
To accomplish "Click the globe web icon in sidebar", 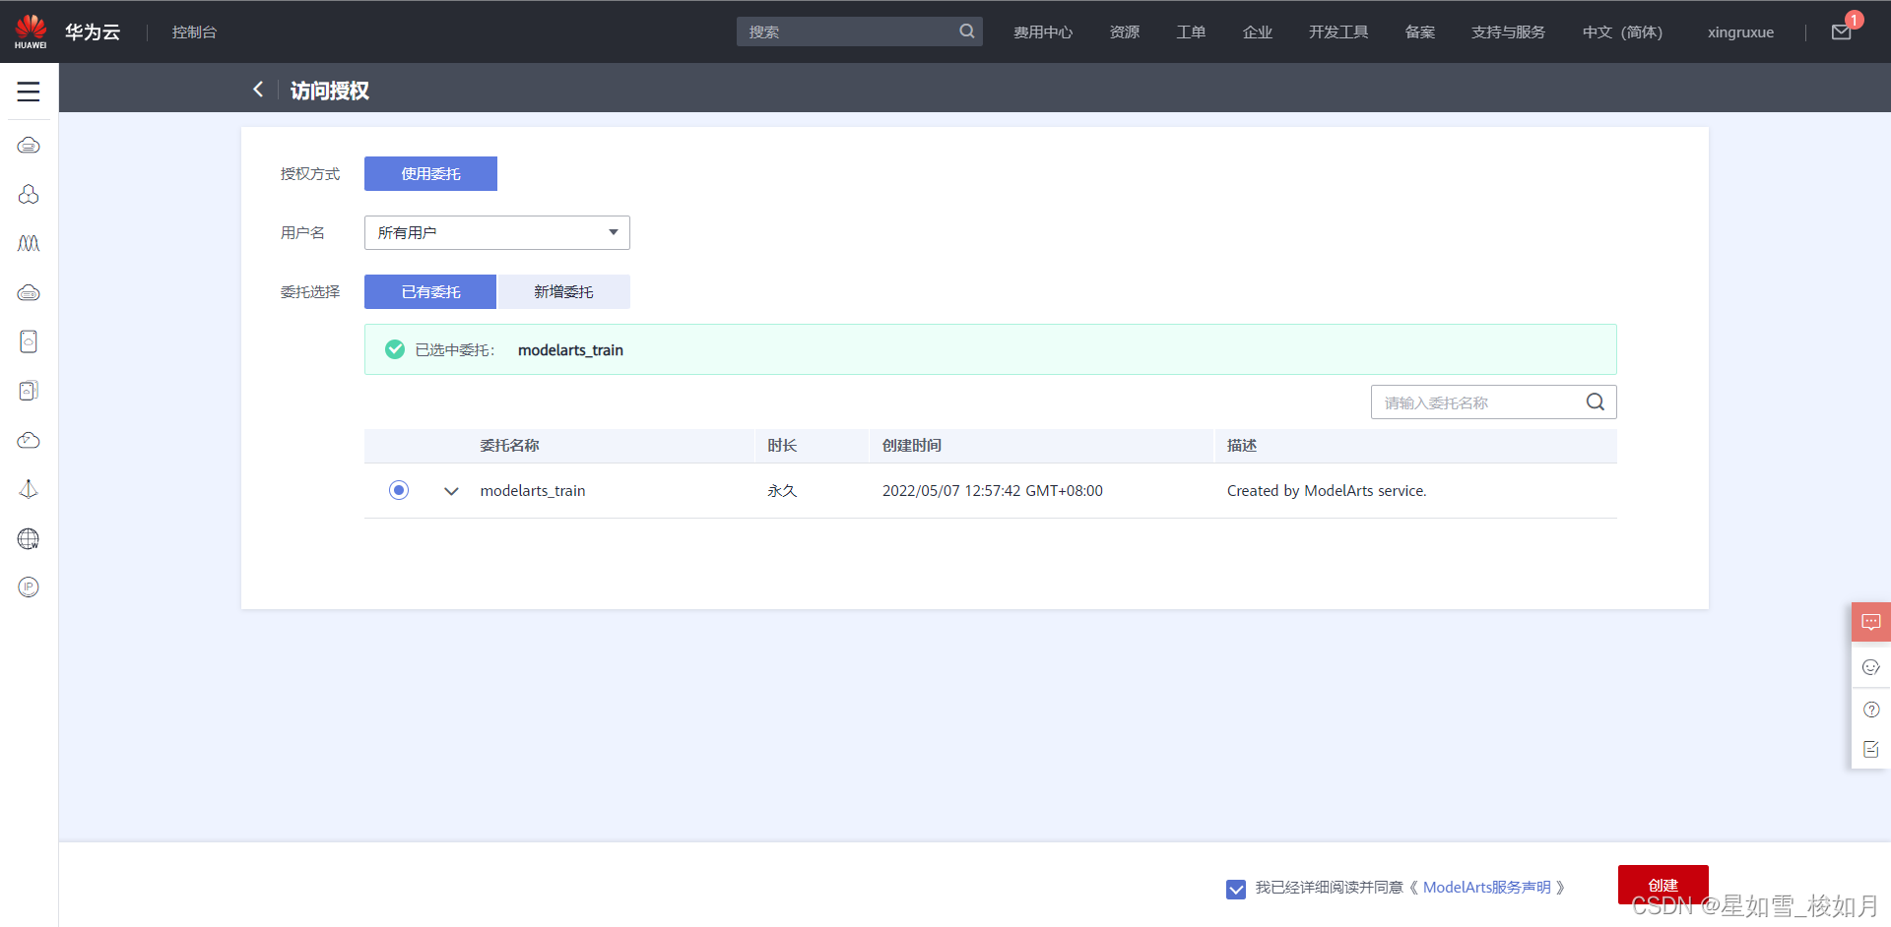I will tap(29, 538).
